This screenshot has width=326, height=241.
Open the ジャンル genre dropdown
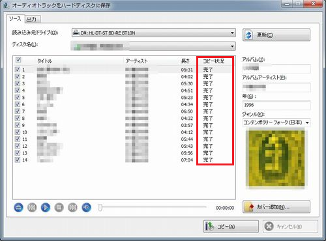(276, 122)
